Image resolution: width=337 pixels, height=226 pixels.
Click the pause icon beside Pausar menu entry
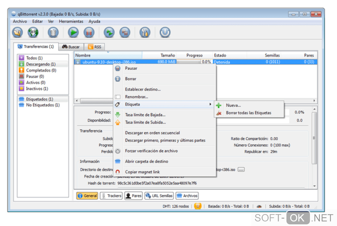[x=118, y=68]
